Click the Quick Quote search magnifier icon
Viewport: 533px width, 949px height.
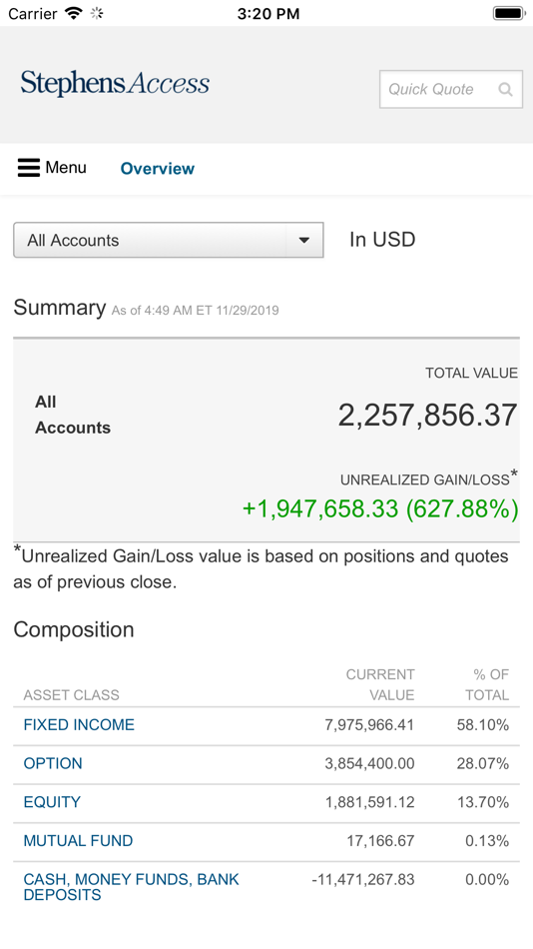coord(505,90)
